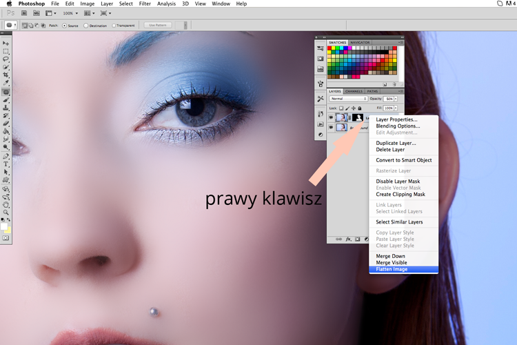Select the Move tool
This screenshot has width=517, height=345.
[6, 43]
